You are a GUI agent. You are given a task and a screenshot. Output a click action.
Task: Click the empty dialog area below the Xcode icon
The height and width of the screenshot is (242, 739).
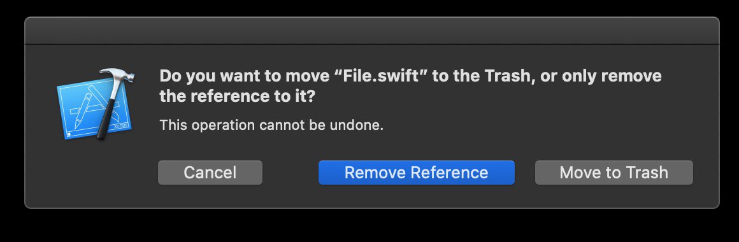[x=94, y=173]
